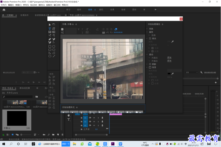Toggle lock on audio track A1

tap(81, 117)
